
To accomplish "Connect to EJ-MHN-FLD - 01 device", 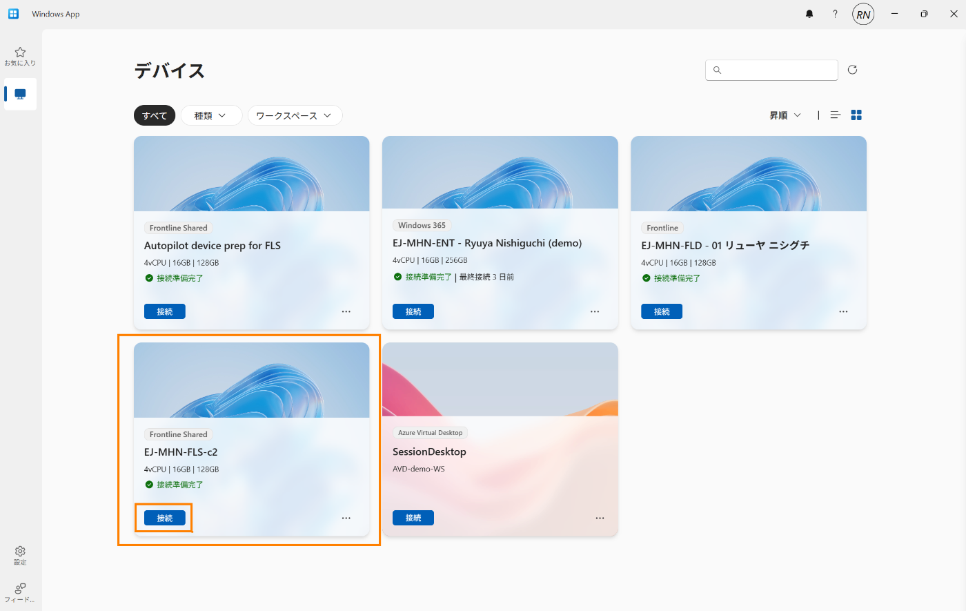I will [x=662, y=311].
